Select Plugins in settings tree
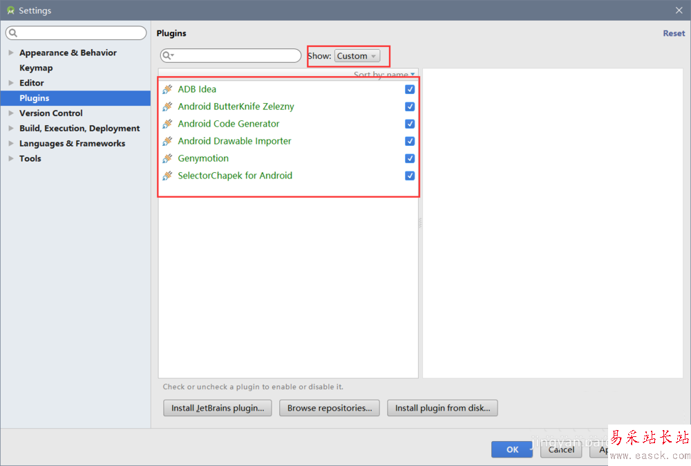 coord(75,98)
